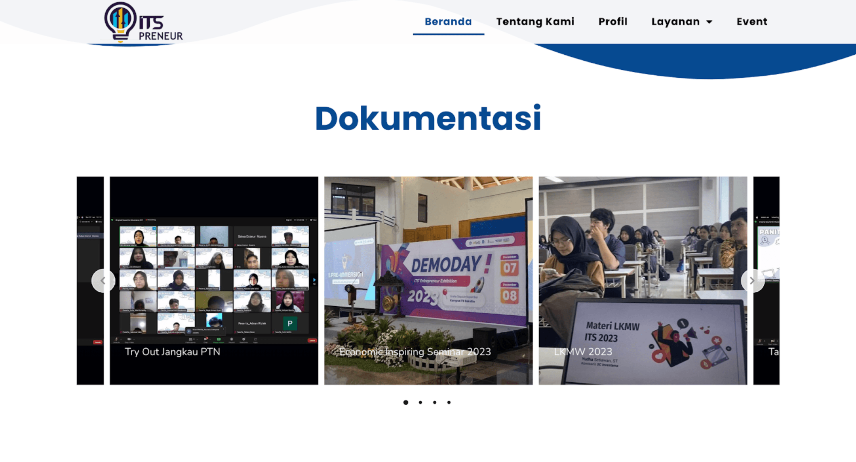
Task: Open the Profil navigation link
Action: click(x=613, y=21)
